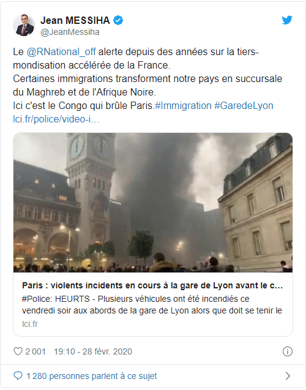Open Jean Messiha's profile avatar

(24, 25)
